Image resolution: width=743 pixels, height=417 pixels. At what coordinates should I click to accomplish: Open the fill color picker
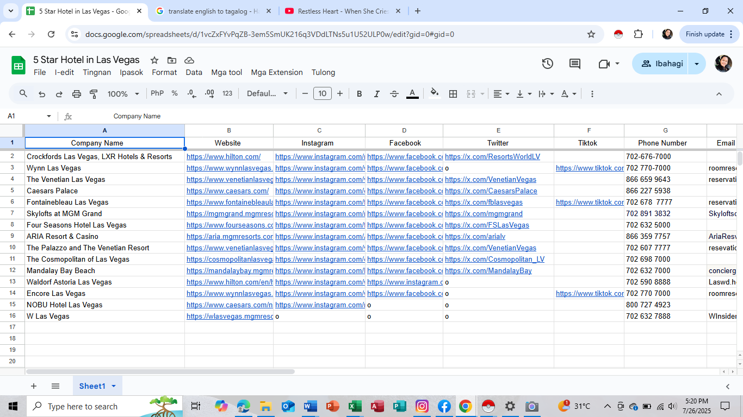435,93
